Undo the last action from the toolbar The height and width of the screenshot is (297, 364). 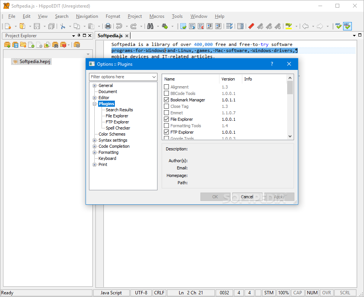click(x=119, y=26)
